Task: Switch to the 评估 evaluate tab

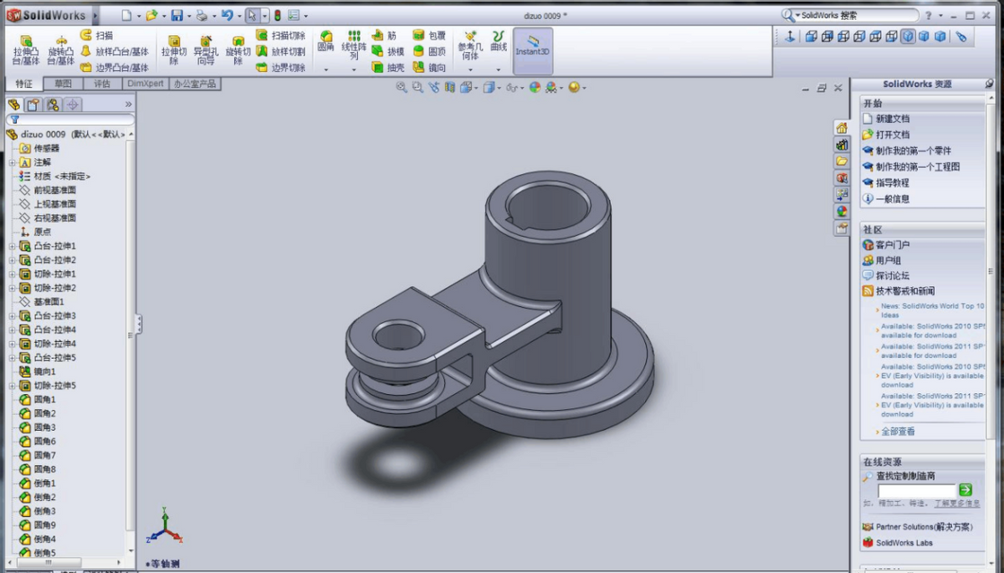Action: (101, 84)
